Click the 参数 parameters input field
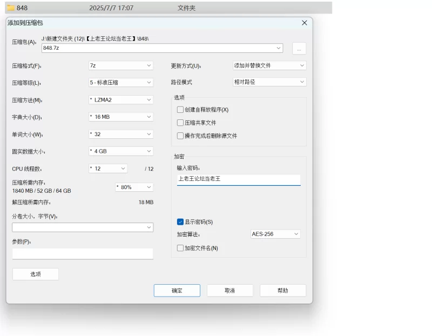 [x=83, y=253]
